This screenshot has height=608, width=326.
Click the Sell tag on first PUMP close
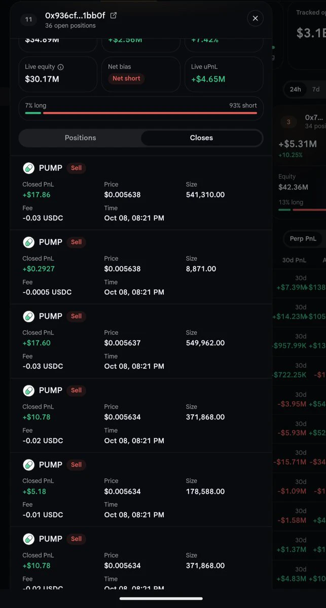click(76, 168)
